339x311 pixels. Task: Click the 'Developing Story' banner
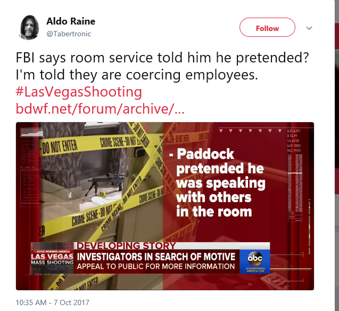126,246
